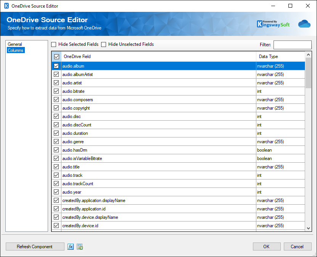Click into the Filter text box
The height and width of the screenshot is (257, 317).
point(292,45)
